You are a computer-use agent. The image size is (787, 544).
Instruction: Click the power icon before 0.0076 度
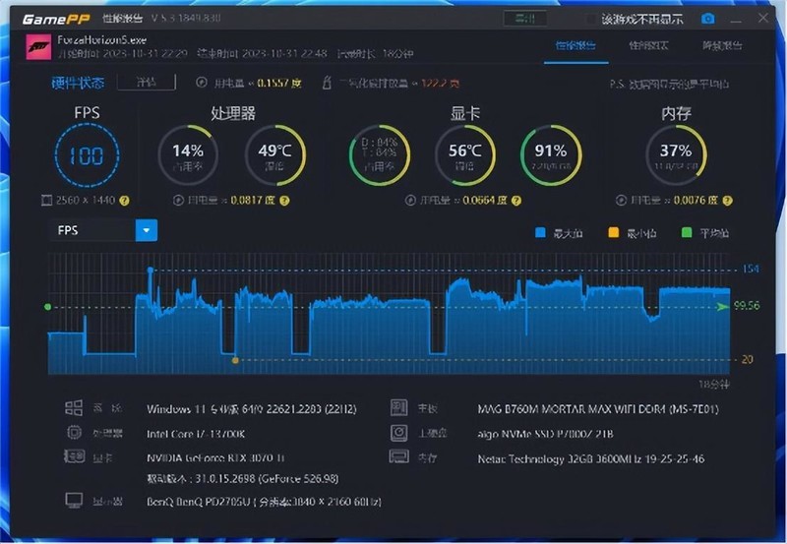(x=621, y=201)
